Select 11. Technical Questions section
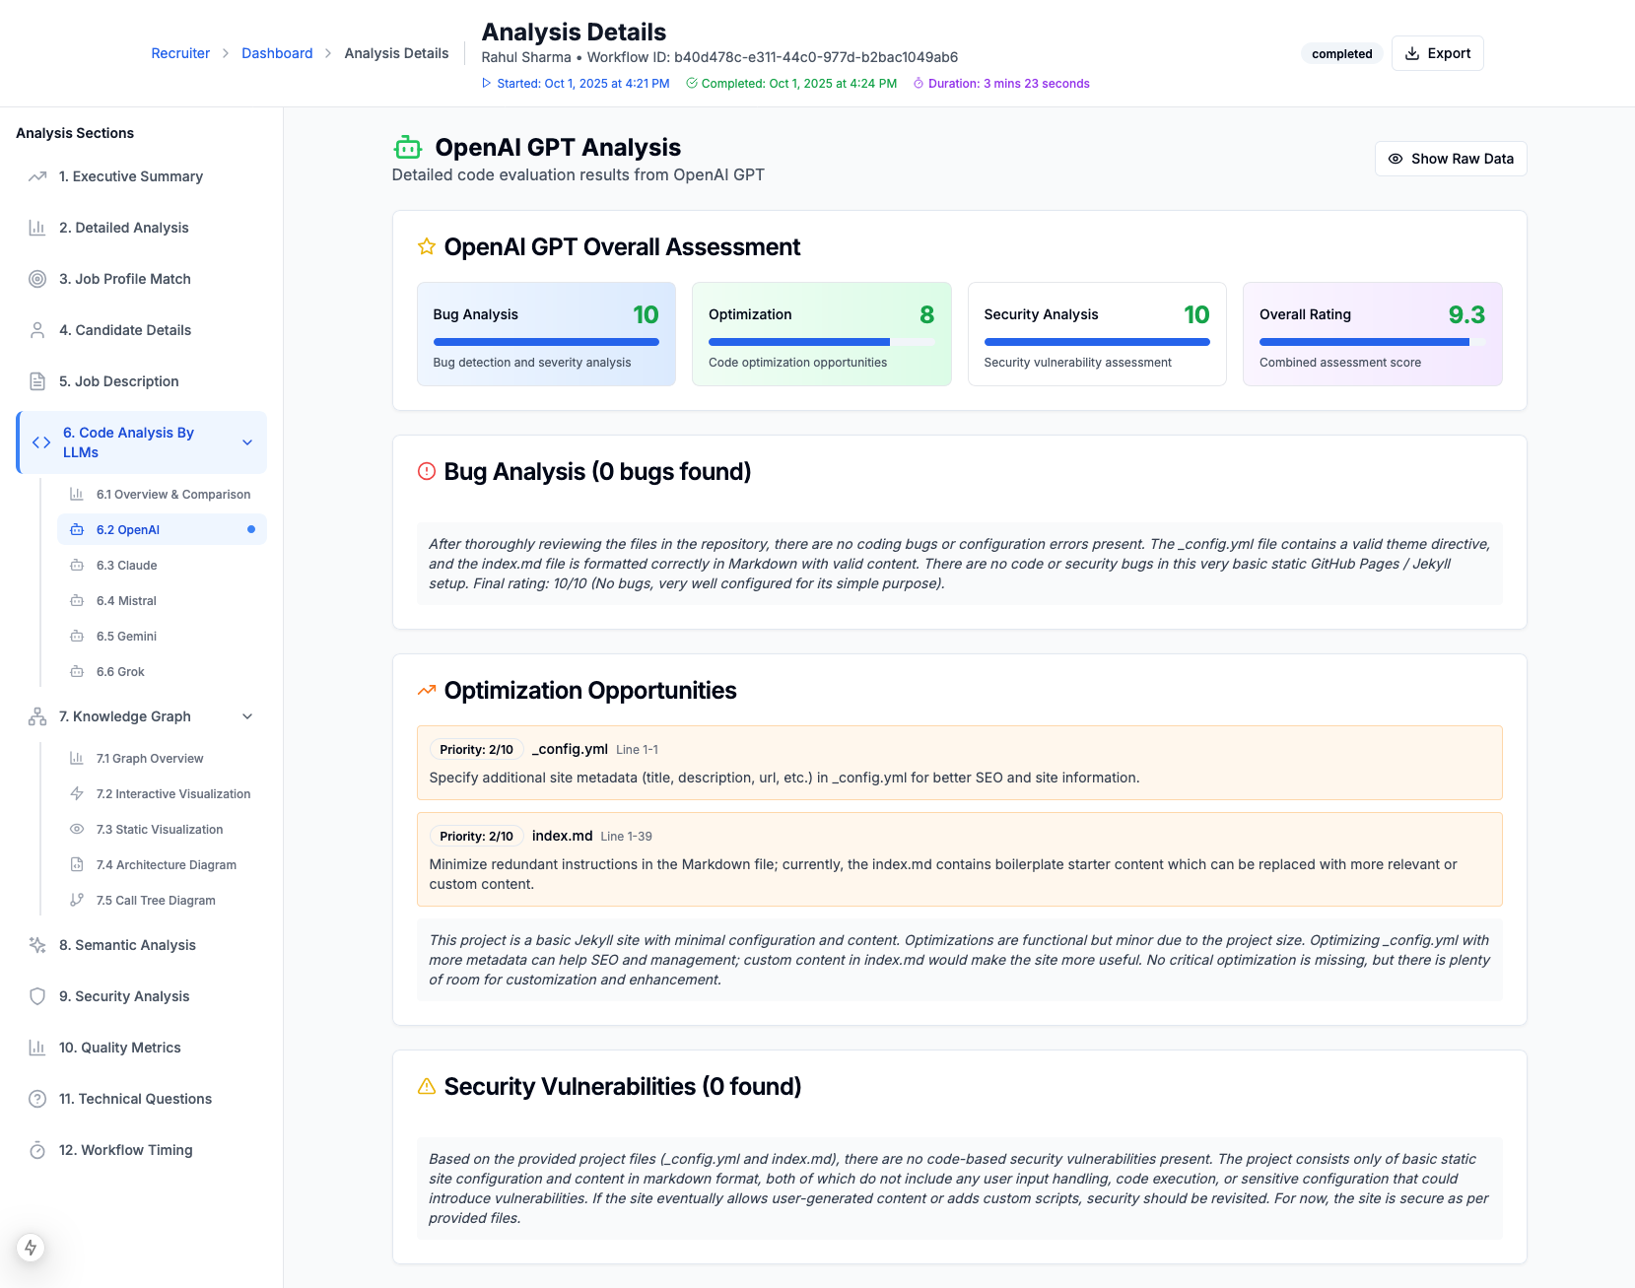1635x1288 pixels. pos(142,1099)
